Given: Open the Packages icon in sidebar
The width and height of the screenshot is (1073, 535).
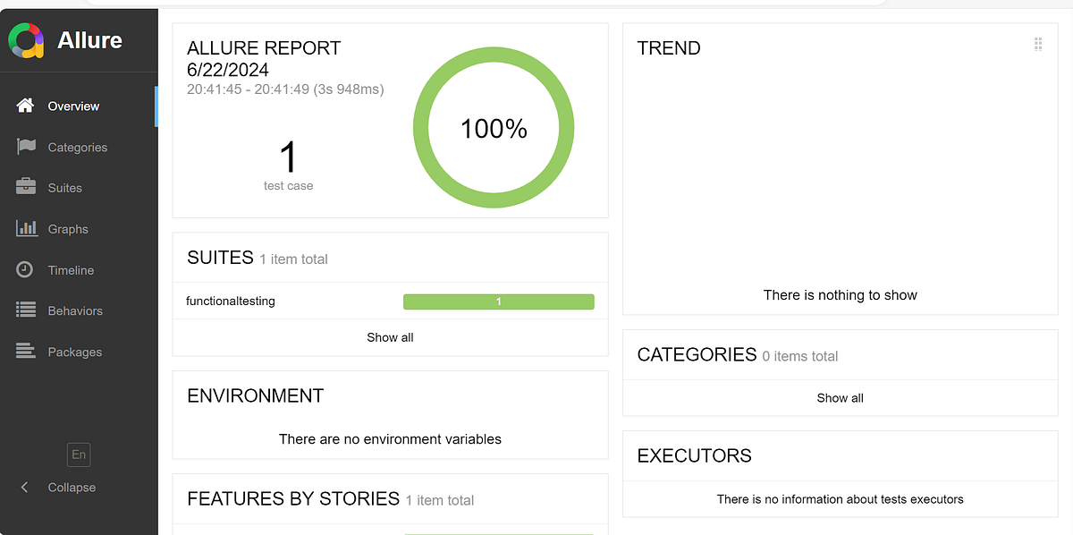Looking at the screenshot, I should (x=28, y=351).
